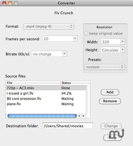Image resolution: width=133 pixels, height=146 pixels.
Task: Select the I kissed a girl.flv row
Action: [x=46, y=93]
